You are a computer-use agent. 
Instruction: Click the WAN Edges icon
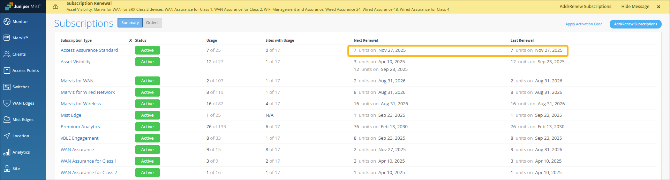coord(7,103)
